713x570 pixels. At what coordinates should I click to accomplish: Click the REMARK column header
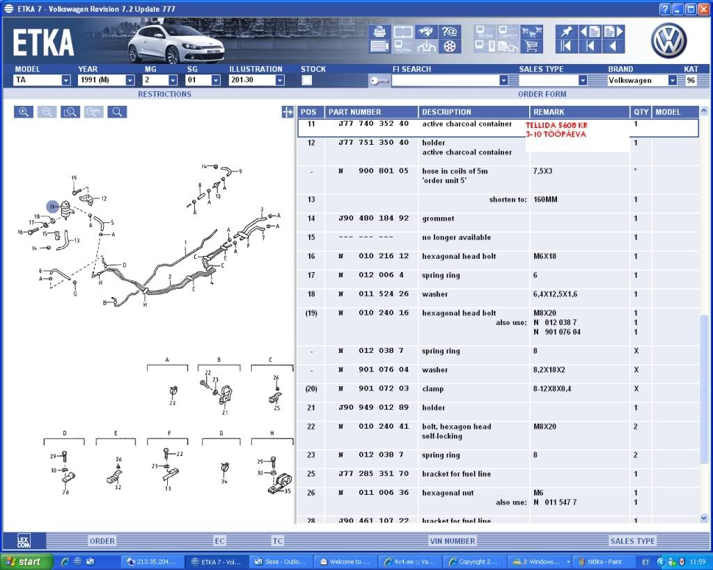click(x=580, y=112)
